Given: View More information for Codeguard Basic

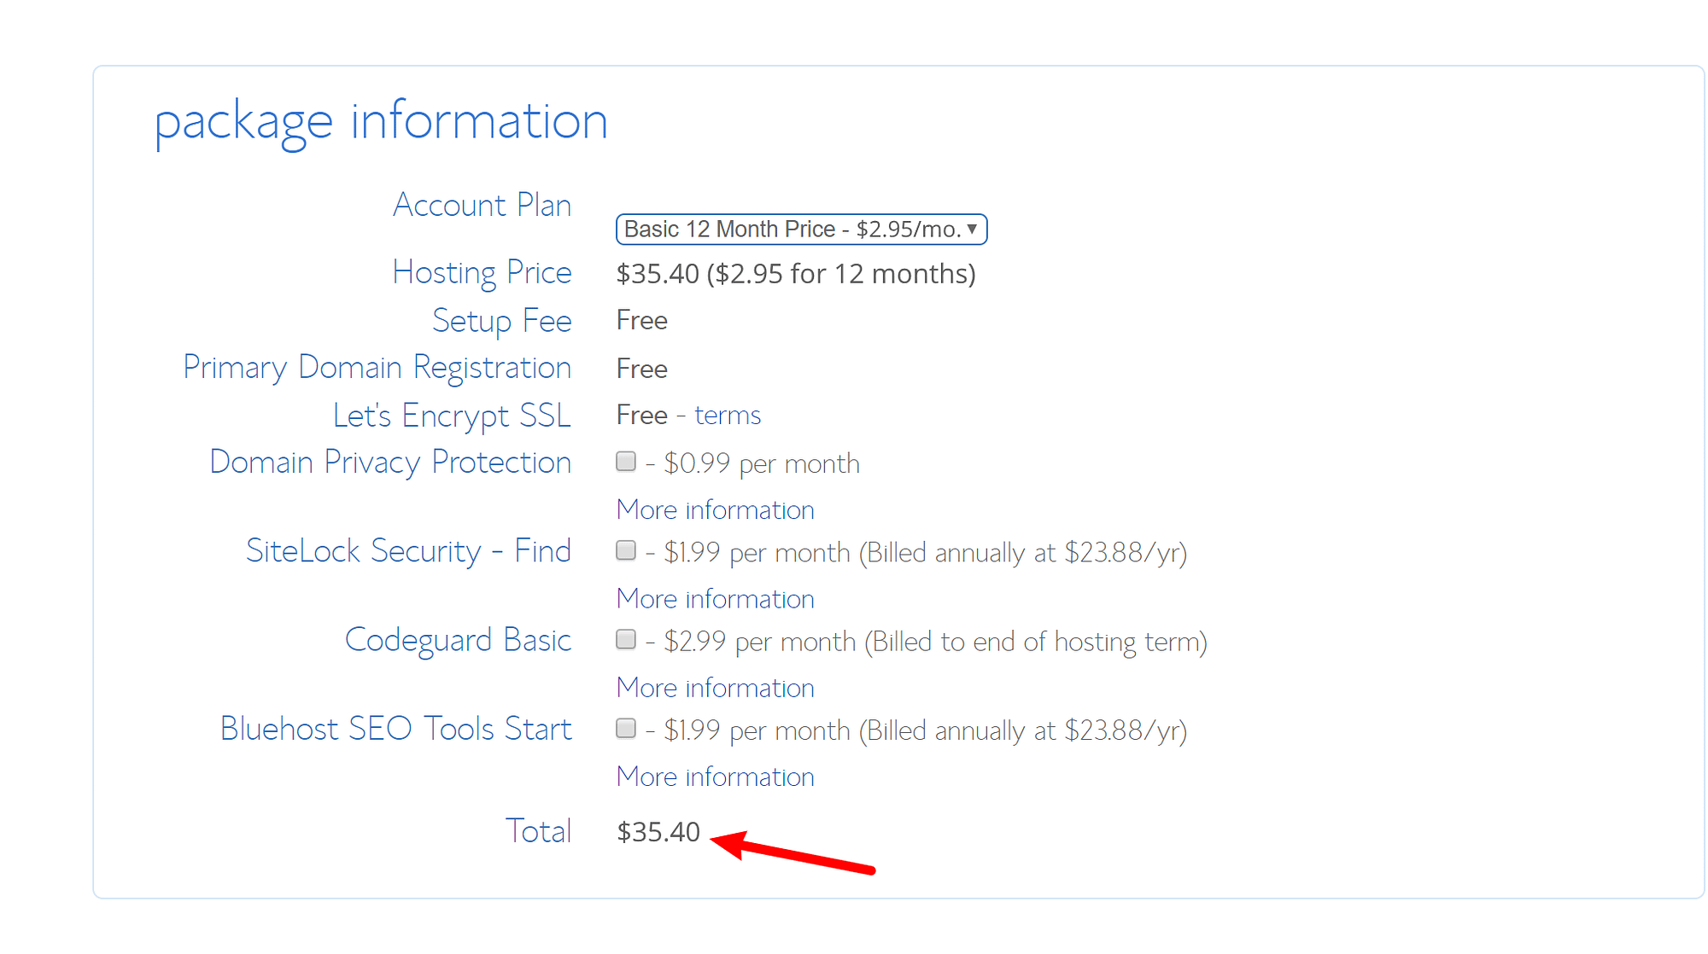Looking at the screenshot, I should [715, 687].
